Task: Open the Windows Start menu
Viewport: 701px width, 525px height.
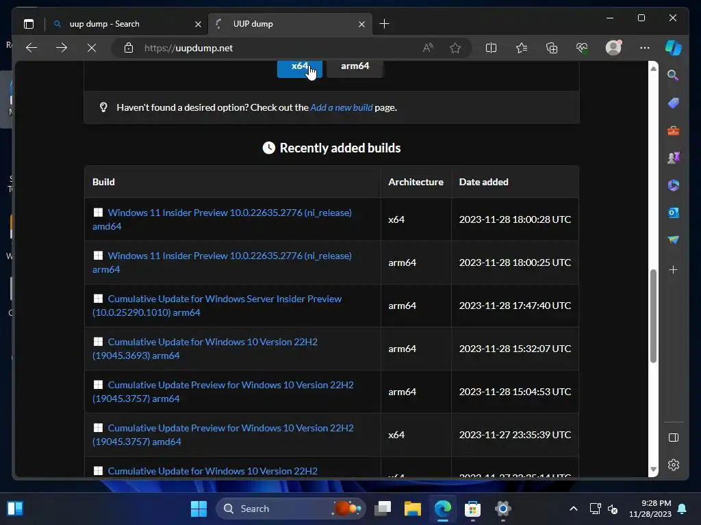Action: click(199, 509)
